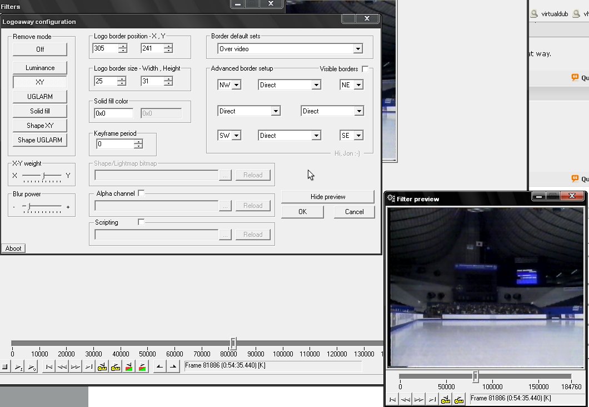Screen dimensions: 589x407
Task: Click Keyframe period input field
Action: coord(115,144)
